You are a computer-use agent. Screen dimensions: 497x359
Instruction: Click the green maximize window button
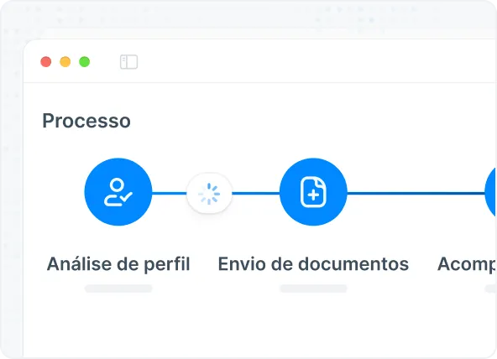[x=84, y=62]
